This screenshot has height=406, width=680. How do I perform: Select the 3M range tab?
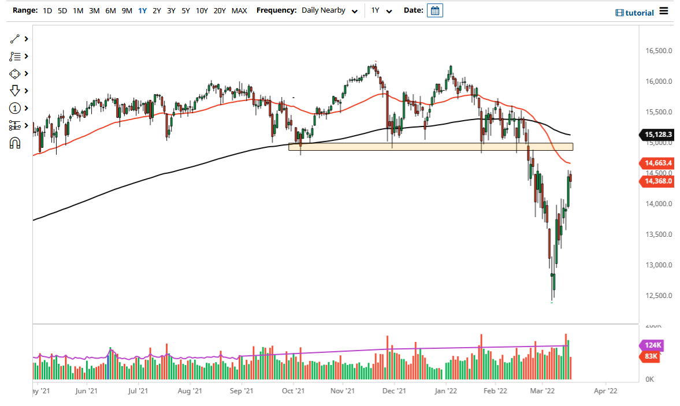[94, 10]
